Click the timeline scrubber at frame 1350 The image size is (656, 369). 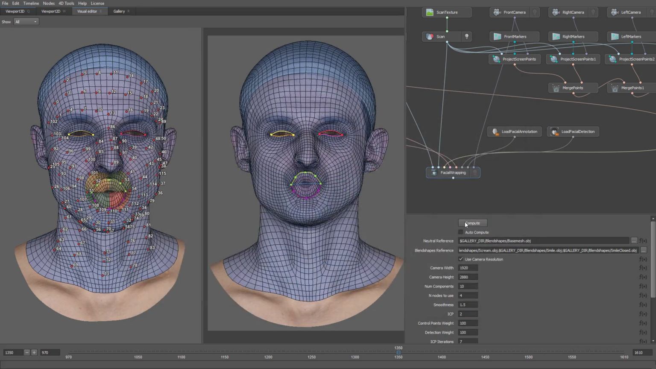[x=398, y=352]
